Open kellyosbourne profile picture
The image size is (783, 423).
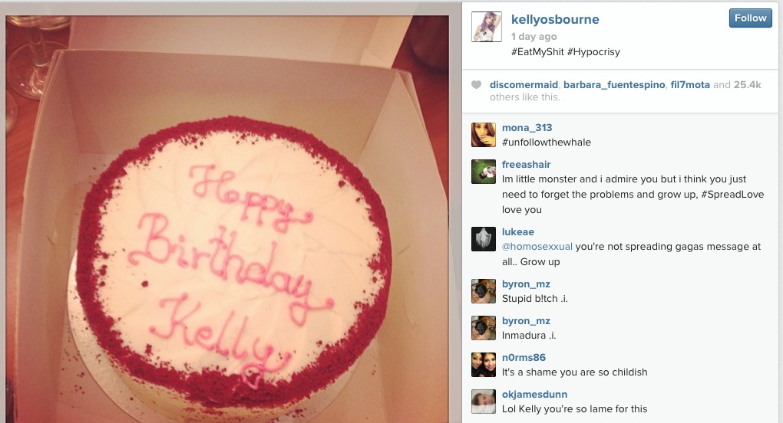(487, 27)
